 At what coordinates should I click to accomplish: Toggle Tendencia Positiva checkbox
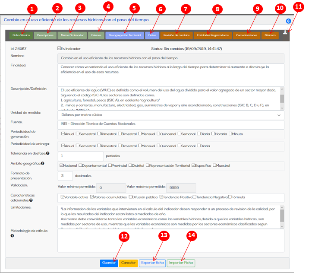[x=161, y=197]
